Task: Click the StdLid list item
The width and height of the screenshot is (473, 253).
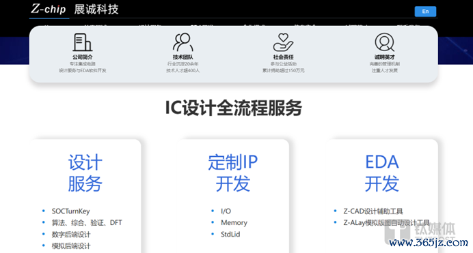Action: pyautogui.click(x=230, y=235)
